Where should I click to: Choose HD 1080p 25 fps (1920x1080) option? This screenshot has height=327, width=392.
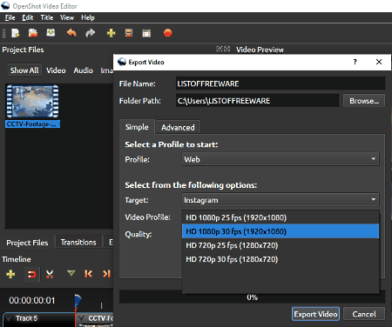point(280,217)
